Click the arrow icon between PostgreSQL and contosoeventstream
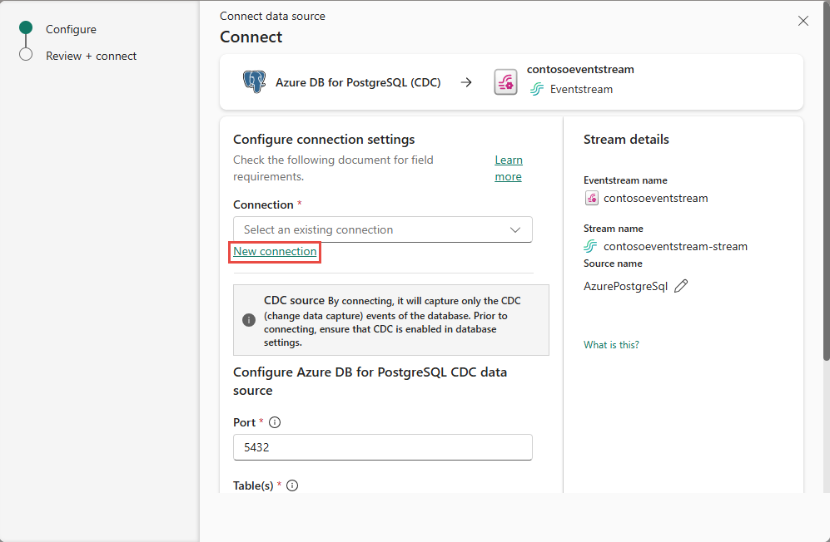830x542 pixels. [x=467, y=81]
